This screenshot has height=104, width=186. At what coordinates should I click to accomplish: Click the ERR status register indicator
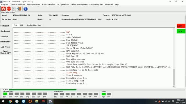[x=45, y=94]
